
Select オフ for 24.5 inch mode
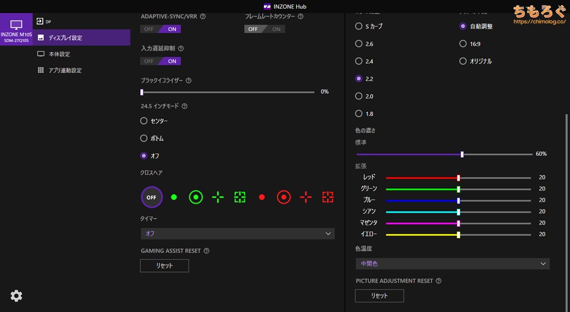pos(144,156)
